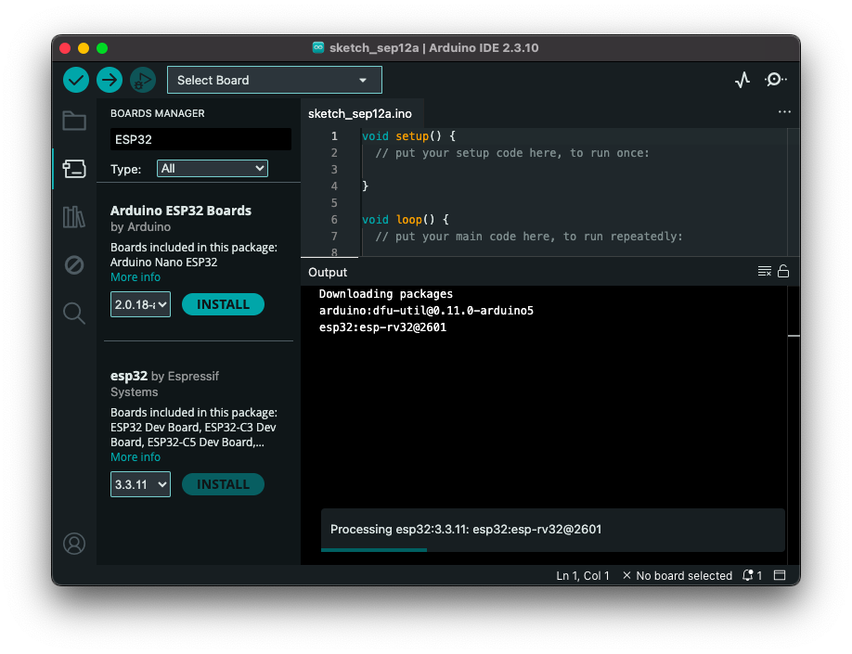The height and width of the screenshot is (654, 852).
Task: Open More info for Arduino ESP32 Boards
Action: 136,277
